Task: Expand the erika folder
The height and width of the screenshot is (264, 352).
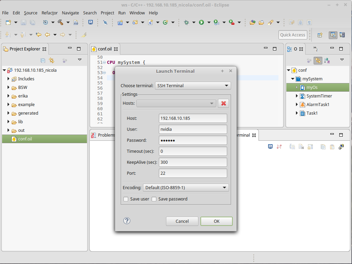Action: point(8,96)
